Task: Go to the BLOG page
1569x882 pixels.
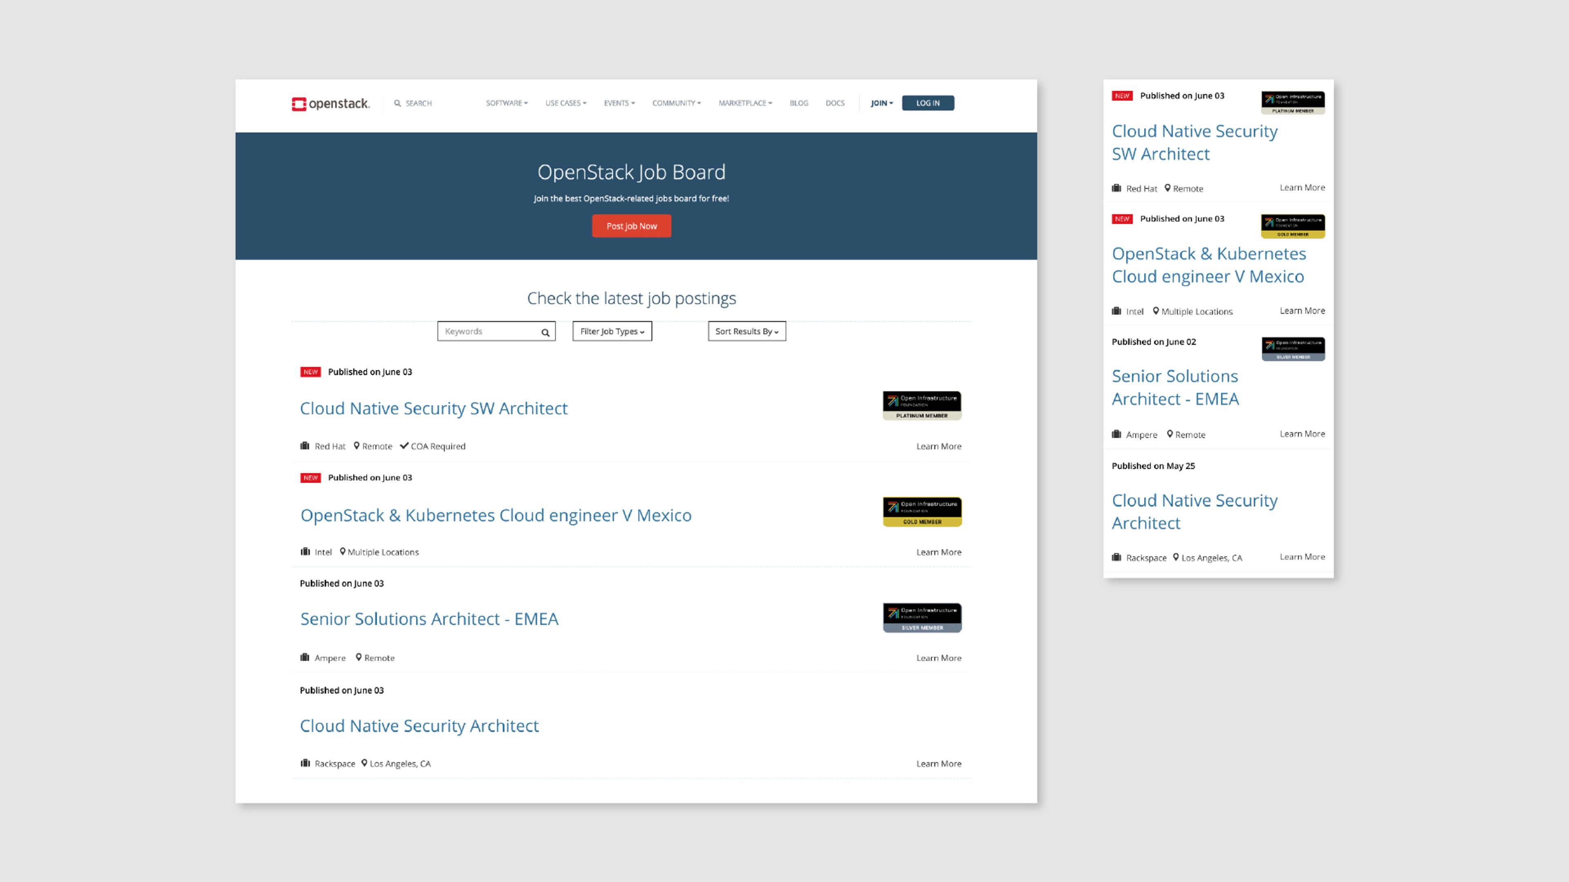Action: click(x=798, y=103)
